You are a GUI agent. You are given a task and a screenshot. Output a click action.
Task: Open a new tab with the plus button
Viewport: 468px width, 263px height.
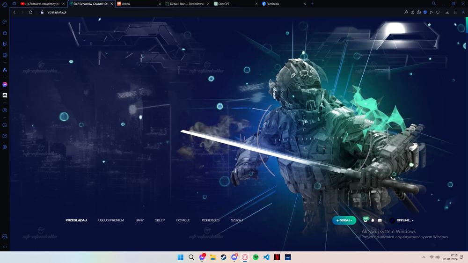tap(312, 4)
